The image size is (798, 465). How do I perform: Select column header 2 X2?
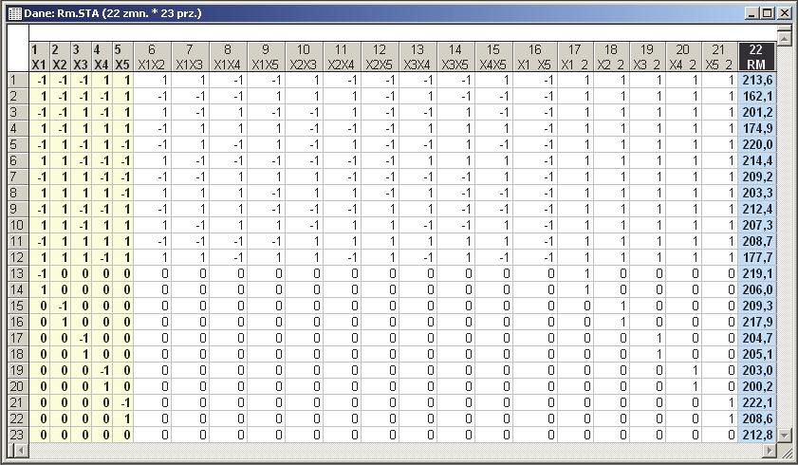coord(60,57)
